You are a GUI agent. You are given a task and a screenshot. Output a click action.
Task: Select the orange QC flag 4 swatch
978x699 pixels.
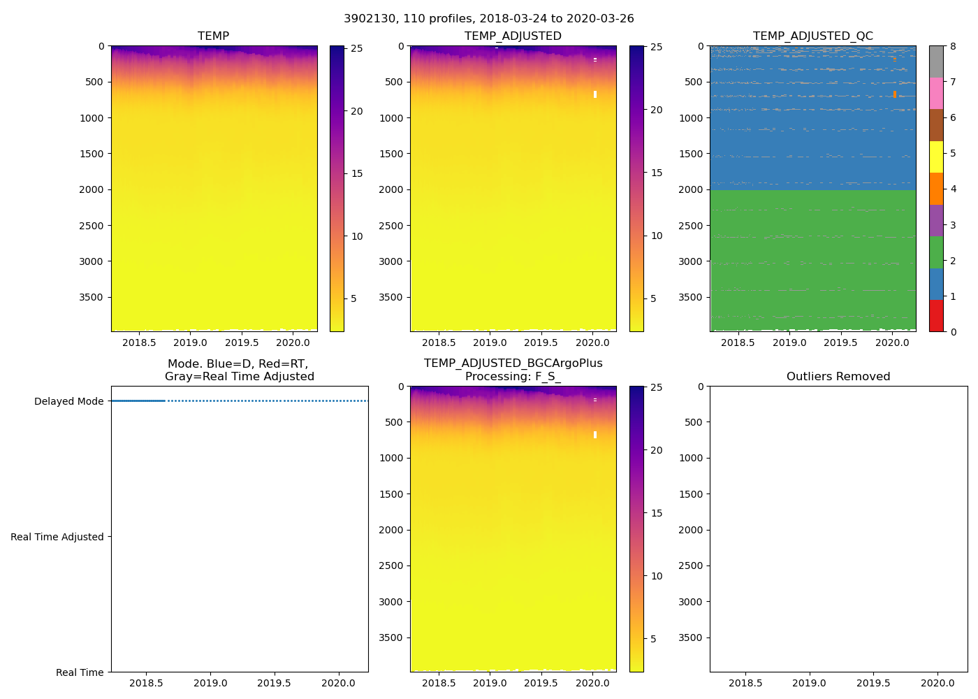[x=936, y=189]
